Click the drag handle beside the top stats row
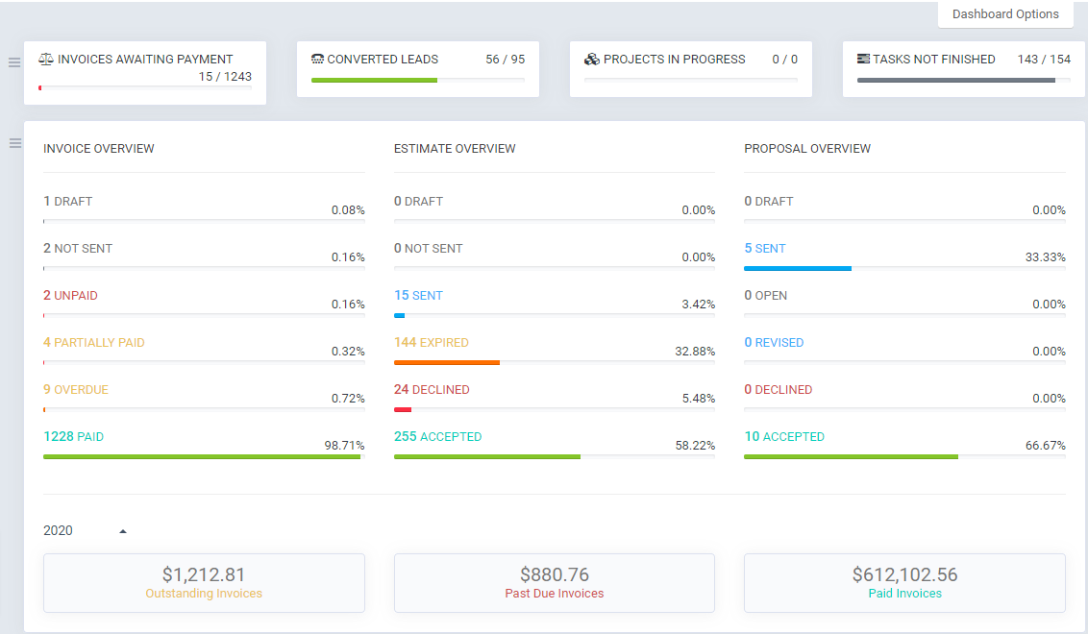 click(x=14, y=62)
